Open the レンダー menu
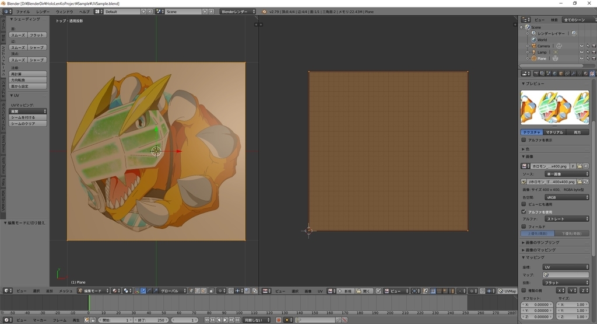Screen dimensions: 597x324 [43, 12]
